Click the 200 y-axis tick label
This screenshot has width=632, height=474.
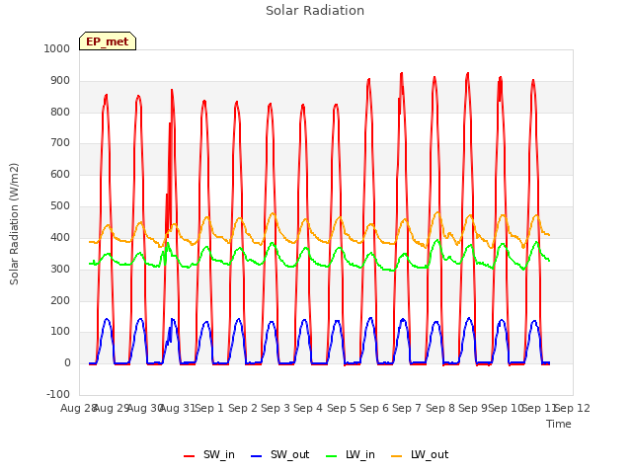click(60, 300)
